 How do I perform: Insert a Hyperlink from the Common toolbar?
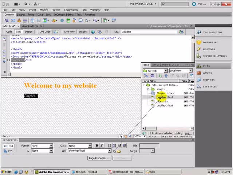pyautogui.click(x=7, y=20)
